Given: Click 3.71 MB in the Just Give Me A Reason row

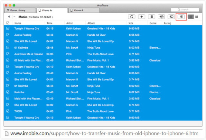Looking at the screenshot, I should click(134, 54).
